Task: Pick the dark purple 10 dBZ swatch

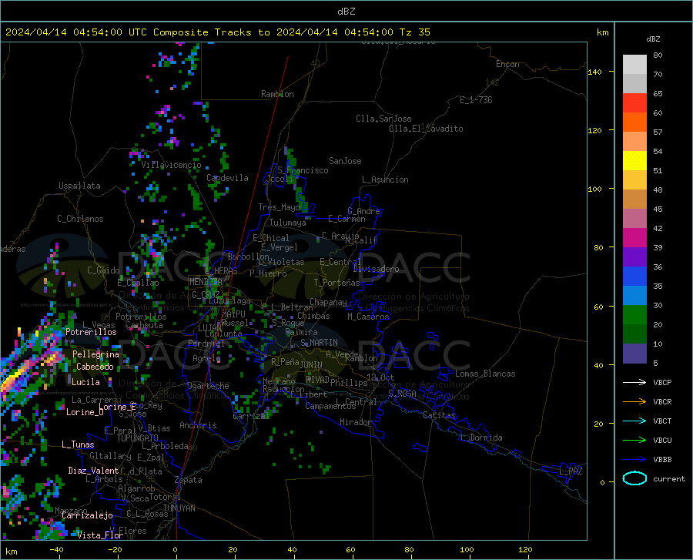Action: click(x=634, y=354)
